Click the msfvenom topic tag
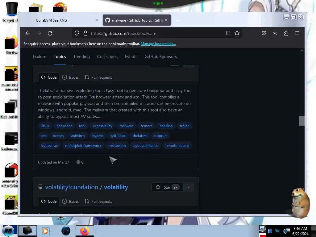The width and height of the screenshot is (316, 237). coord(117,146)
